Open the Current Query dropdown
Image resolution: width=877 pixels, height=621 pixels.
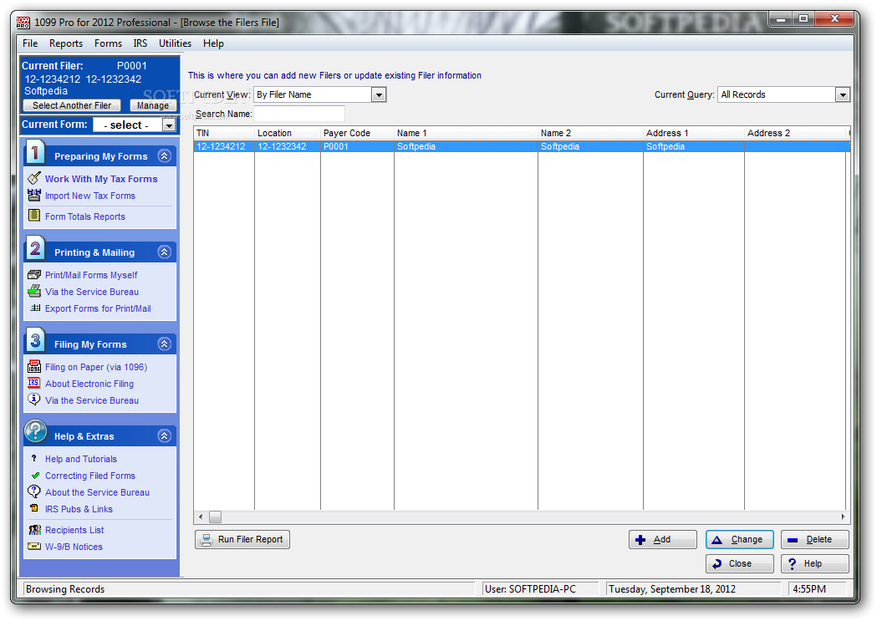pos(843,94)
